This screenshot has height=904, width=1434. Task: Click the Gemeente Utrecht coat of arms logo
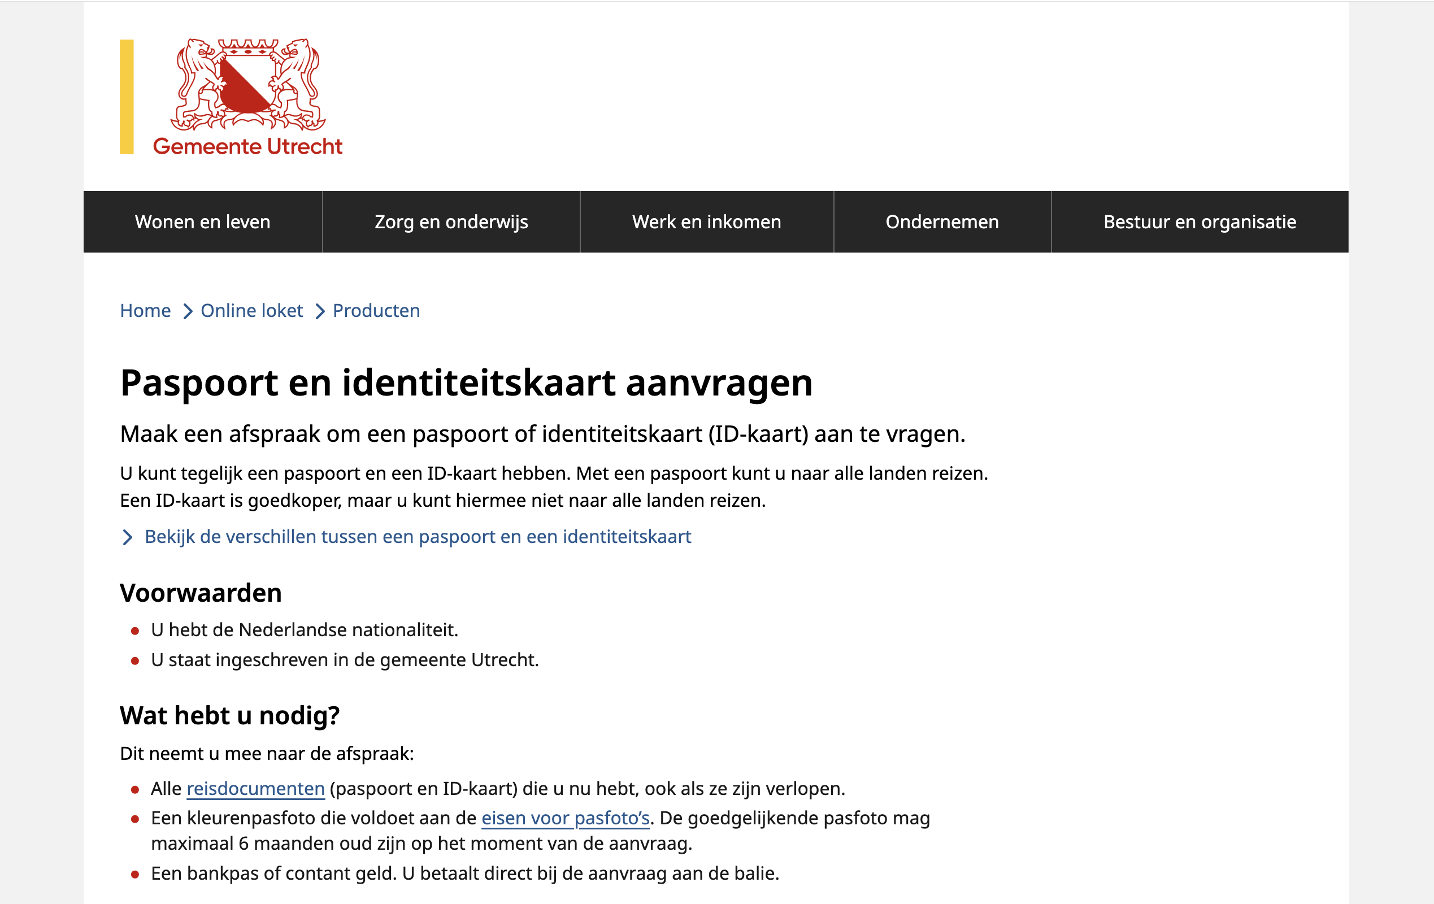[x=247, y=85]
